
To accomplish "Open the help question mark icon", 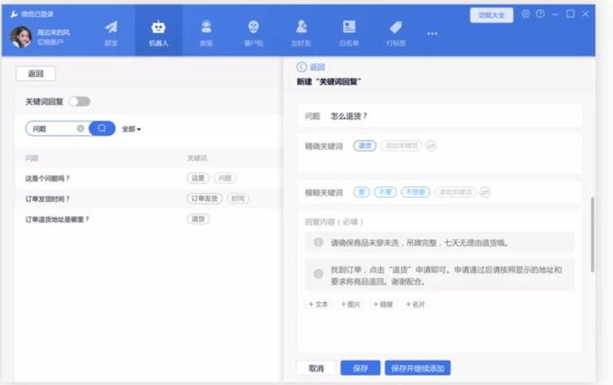I will [x=540, y=14].
